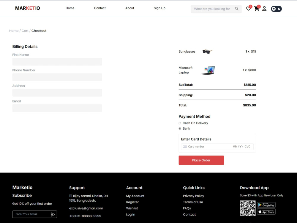Open Contact in the navigation bar
297x223 pixels.
pos(100,8)
